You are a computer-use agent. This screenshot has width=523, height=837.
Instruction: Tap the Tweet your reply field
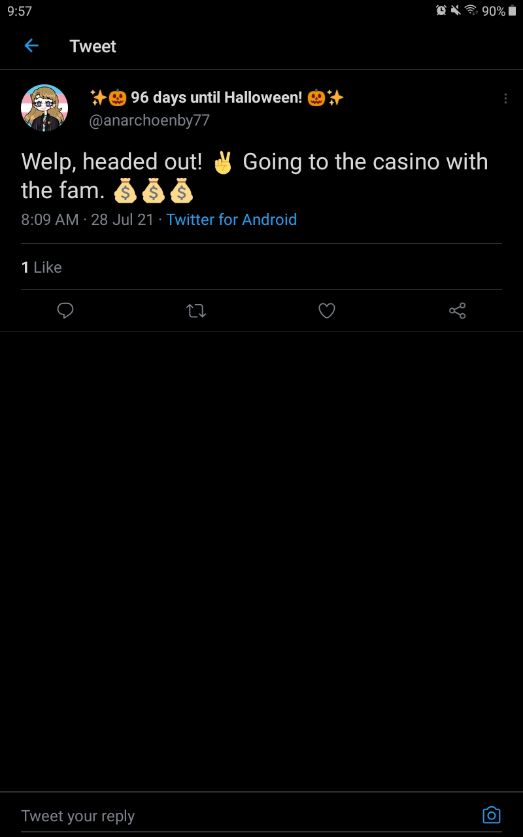point(248,815)
